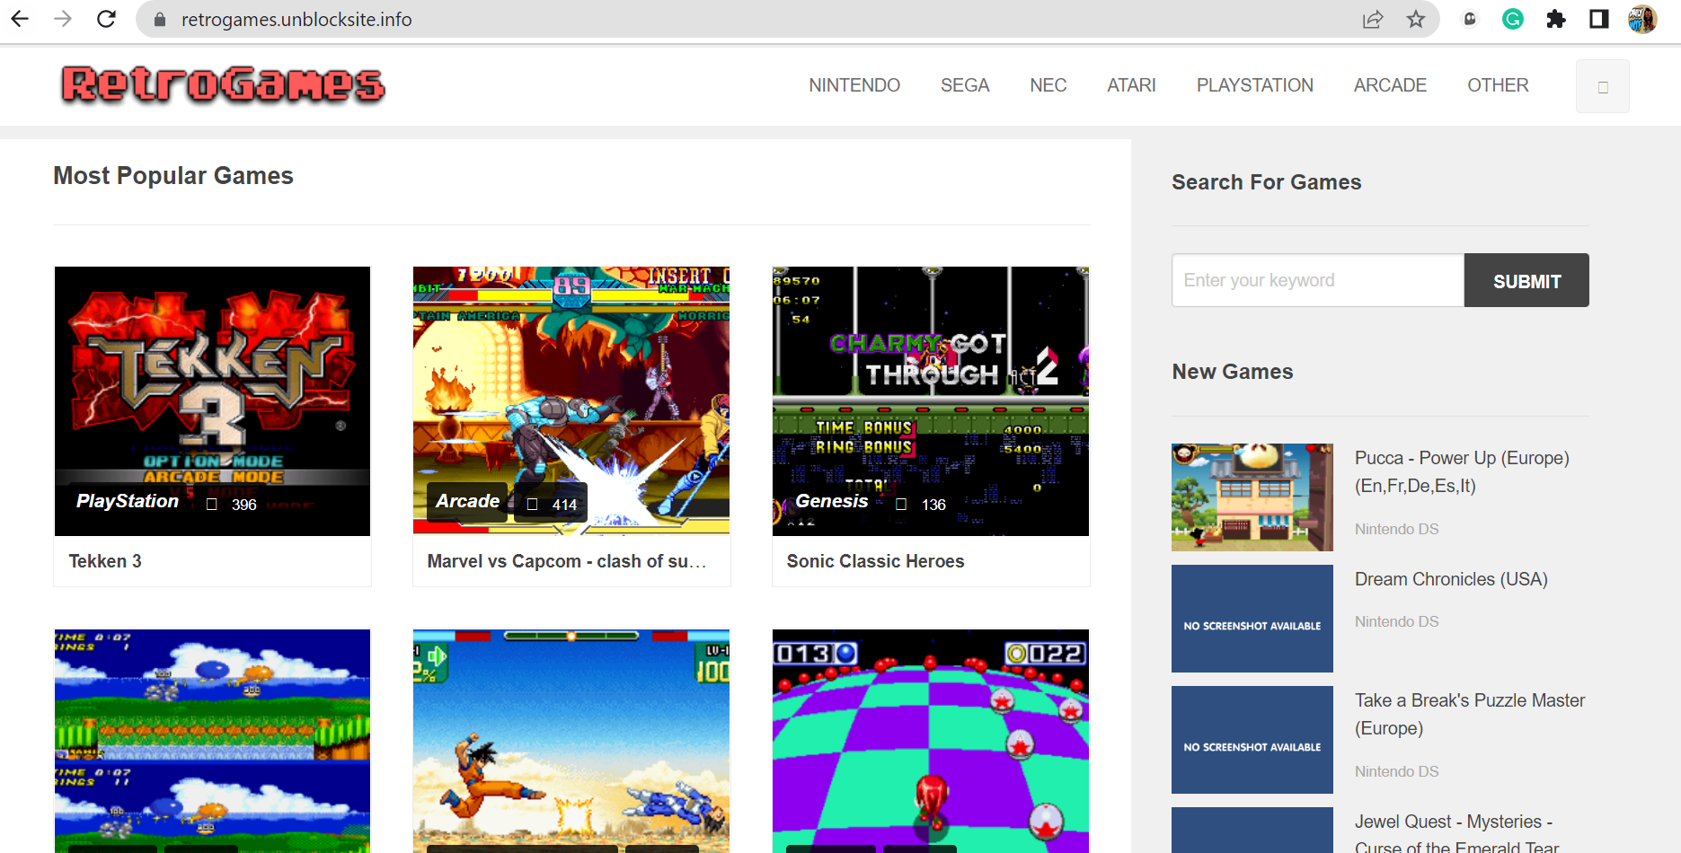Open the browser extensions puzzle icon
The width and height of the screenshot is (1681, 853).
click(1556, 19)
